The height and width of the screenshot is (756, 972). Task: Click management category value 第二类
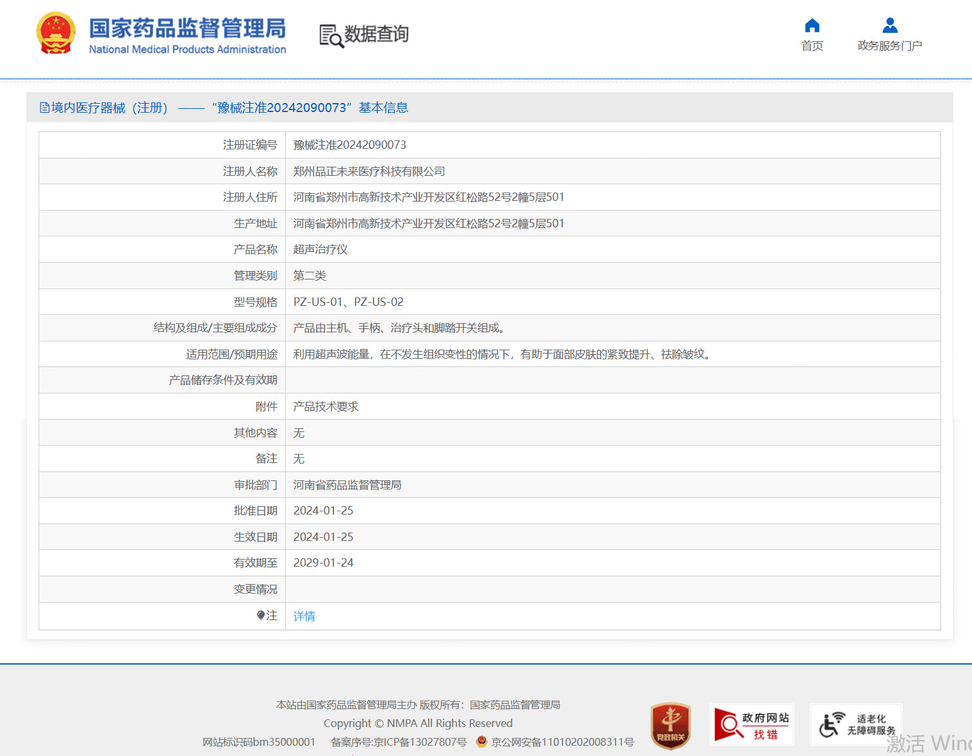pyautogui.click(x=310, y=276)
